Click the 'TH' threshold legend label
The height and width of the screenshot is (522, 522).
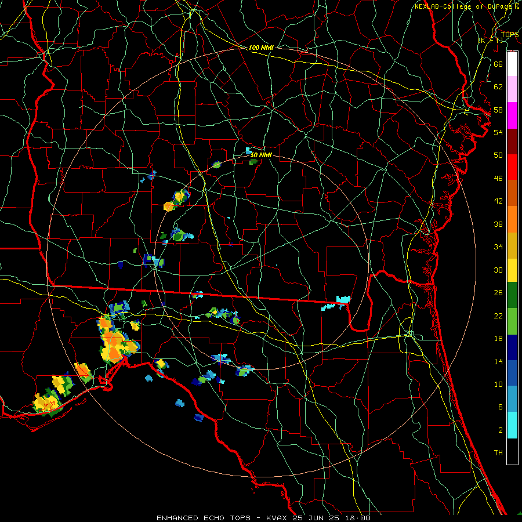coord(498,453)
